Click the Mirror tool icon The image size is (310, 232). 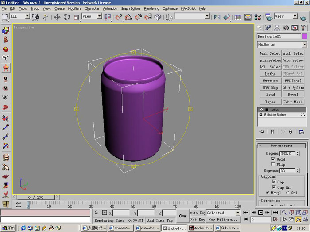[217, 17]
